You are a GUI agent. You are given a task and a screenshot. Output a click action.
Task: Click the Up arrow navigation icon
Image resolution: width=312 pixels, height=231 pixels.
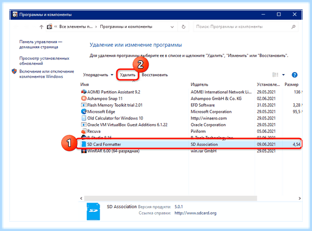[41, 27]
